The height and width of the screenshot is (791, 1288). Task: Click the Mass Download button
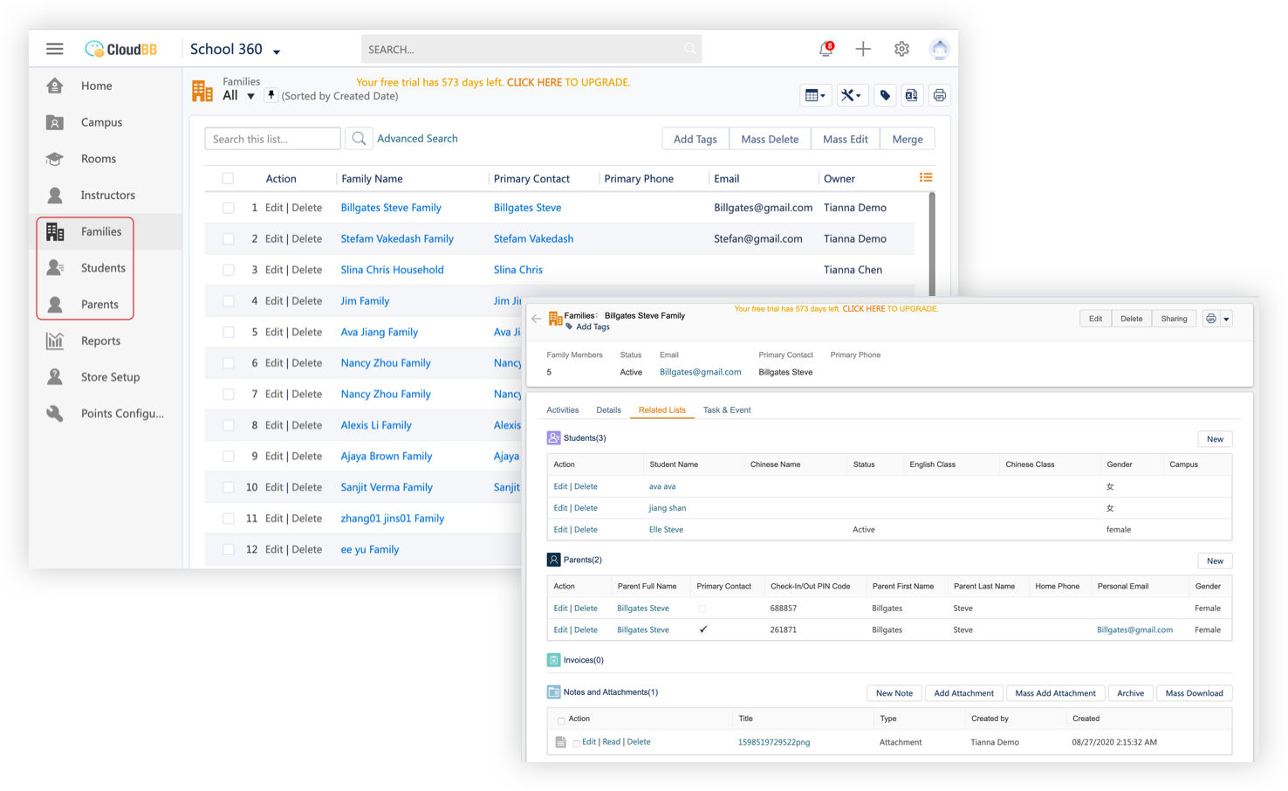tap(1194, 693)
